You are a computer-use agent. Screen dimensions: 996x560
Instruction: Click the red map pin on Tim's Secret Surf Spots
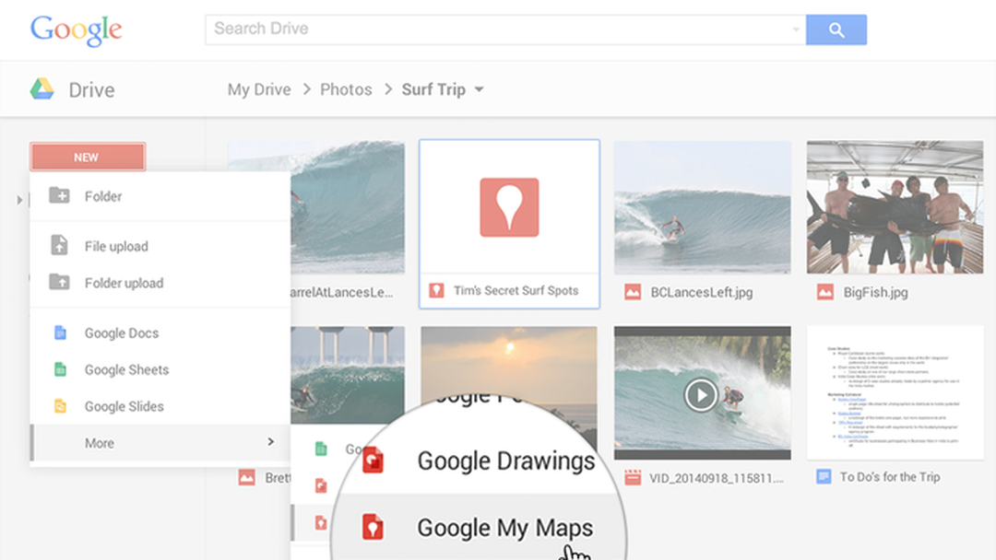(x=509, y=206)
